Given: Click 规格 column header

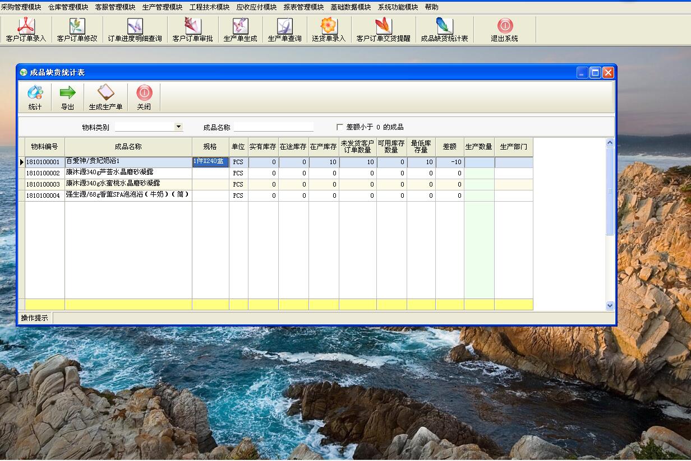Looking at the screenshot, I should [210, 147].
